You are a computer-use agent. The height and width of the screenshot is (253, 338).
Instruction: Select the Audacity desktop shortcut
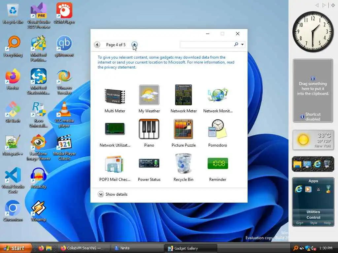(x=38, y=178)
